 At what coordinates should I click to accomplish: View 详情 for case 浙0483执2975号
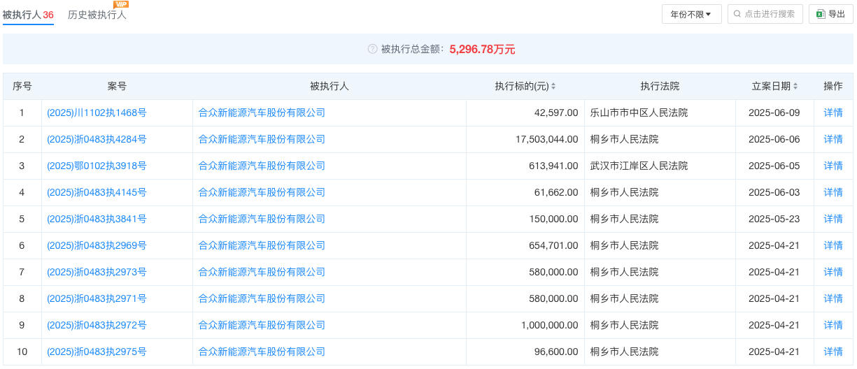[x=833, y=352]
